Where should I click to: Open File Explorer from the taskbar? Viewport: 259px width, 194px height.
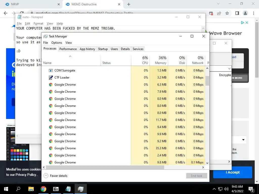pos(31,189)
